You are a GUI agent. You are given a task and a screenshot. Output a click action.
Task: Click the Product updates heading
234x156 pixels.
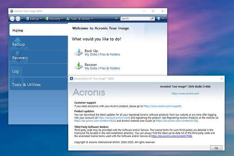[x=84, y=111]
